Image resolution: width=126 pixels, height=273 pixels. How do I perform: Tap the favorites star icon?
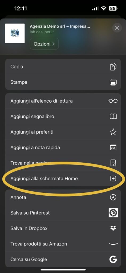[x=113, y=132]
